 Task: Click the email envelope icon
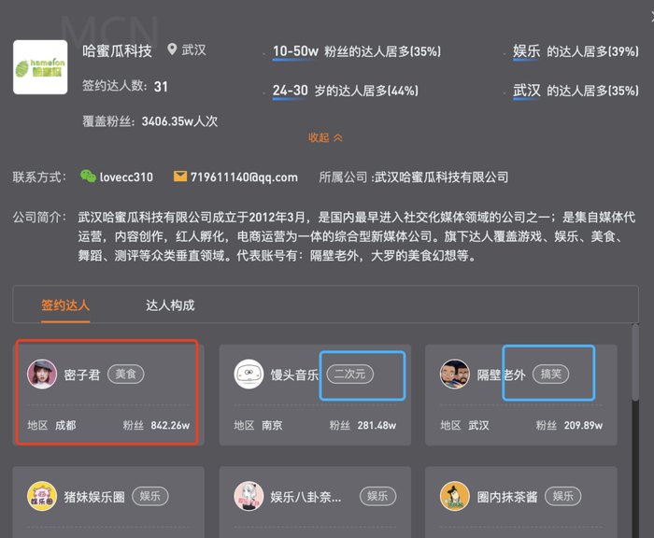click(180, 177)
